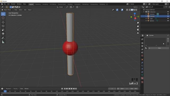Screen dimensions: 170x96
Task: Switch to the Modeling workspace tab
Action: [38, 4]
